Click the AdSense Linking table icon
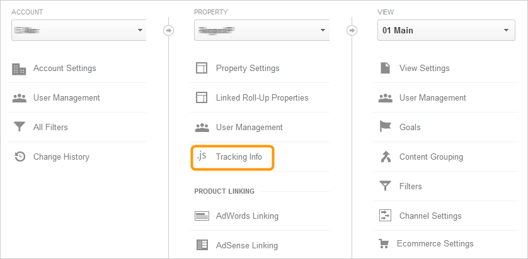 tap(202, 245)
